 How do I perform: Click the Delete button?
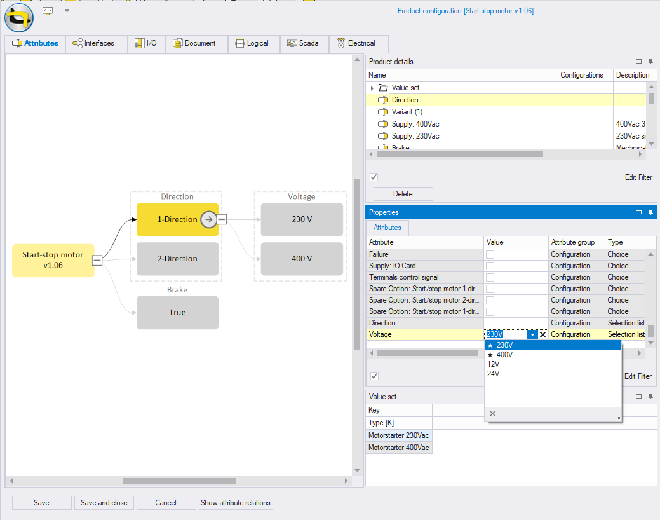403,194
